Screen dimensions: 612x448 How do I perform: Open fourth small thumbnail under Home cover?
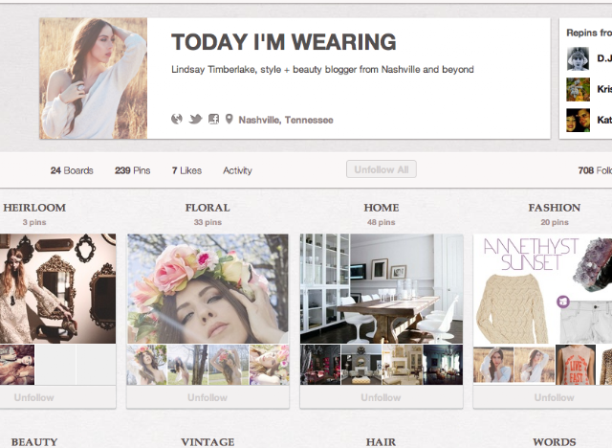(x=443, y=365)
